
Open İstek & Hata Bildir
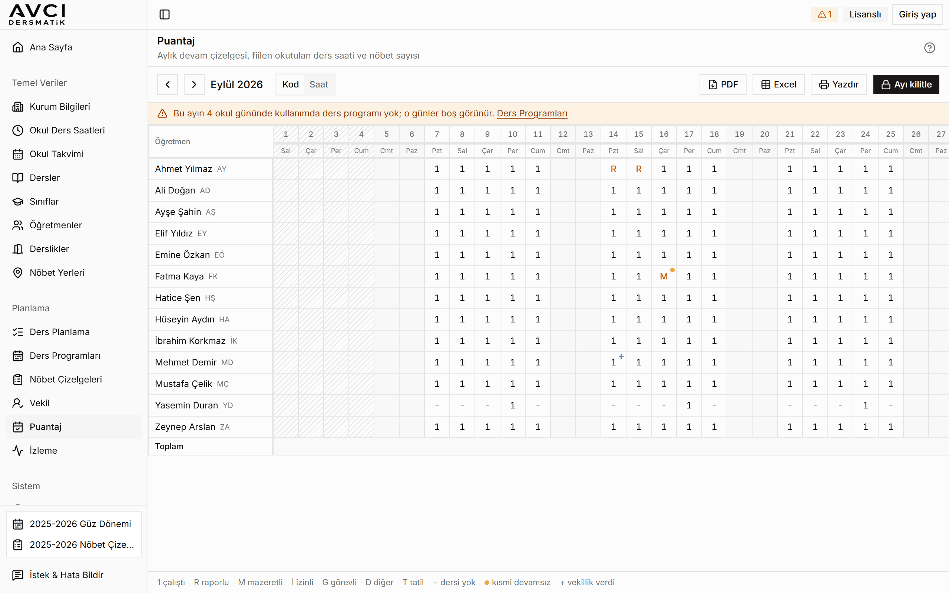point(74,575)
